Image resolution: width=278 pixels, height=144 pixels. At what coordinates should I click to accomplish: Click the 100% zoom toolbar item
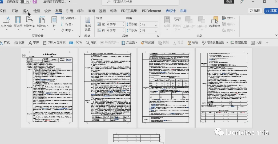[75, 43]
